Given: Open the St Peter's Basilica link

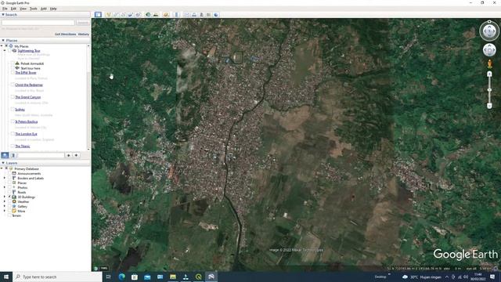Looking at the screenshot, I should (26, 122).
